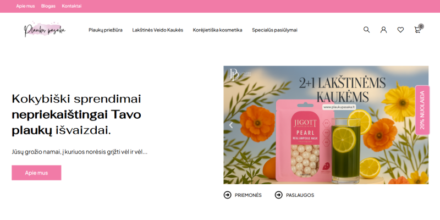The width and height of the screenshot is (440, 220).
Task: Click the 2+1 lakštinėms kaukėms banner
Action: click(x=326, y=125)
